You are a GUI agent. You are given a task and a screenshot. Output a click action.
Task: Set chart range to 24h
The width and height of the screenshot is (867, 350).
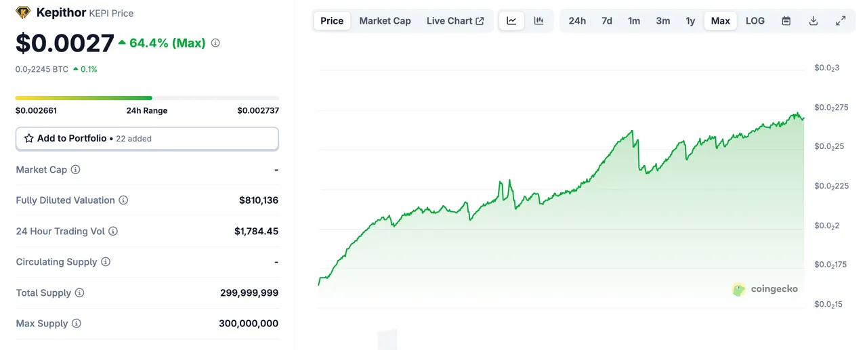[577, 21]
